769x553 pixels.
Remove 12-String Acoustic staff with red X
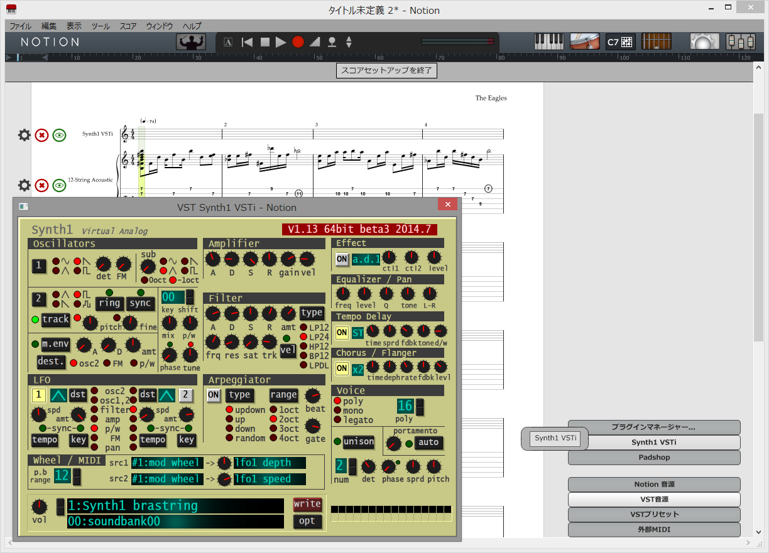pos(41,185)
